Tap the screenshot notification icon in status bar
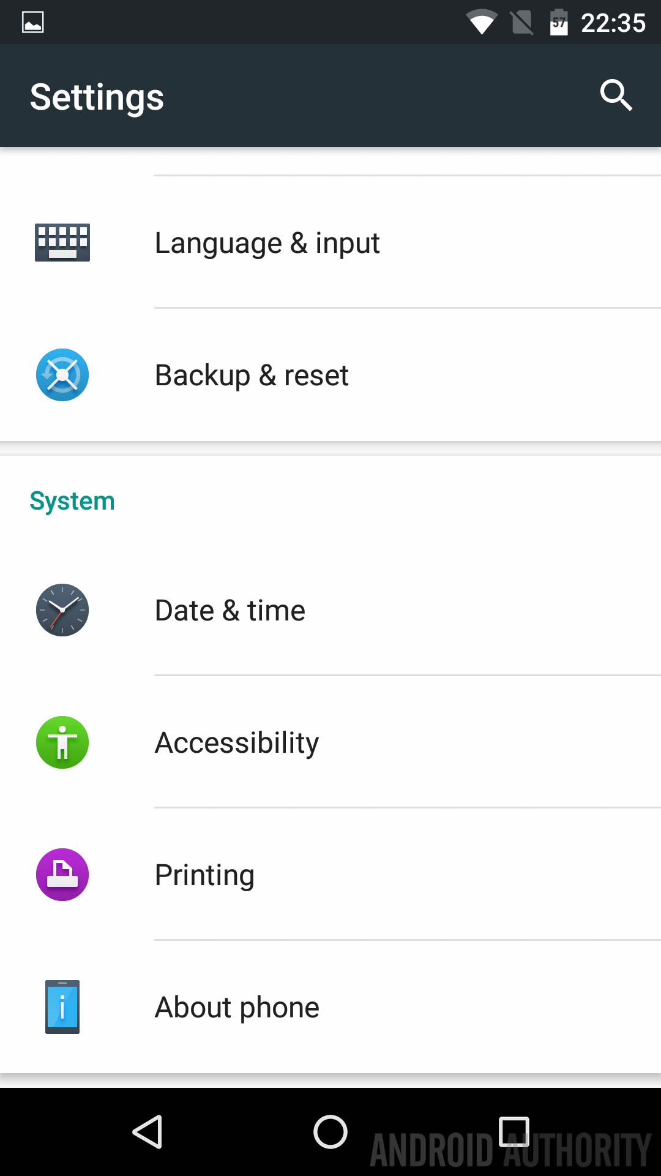Screen dimensions: 661x1176 click(x=33, y=23)
